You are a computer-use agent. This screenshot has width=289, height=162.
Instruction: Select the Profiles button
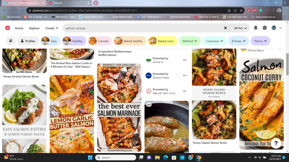[x=28, y=41]
